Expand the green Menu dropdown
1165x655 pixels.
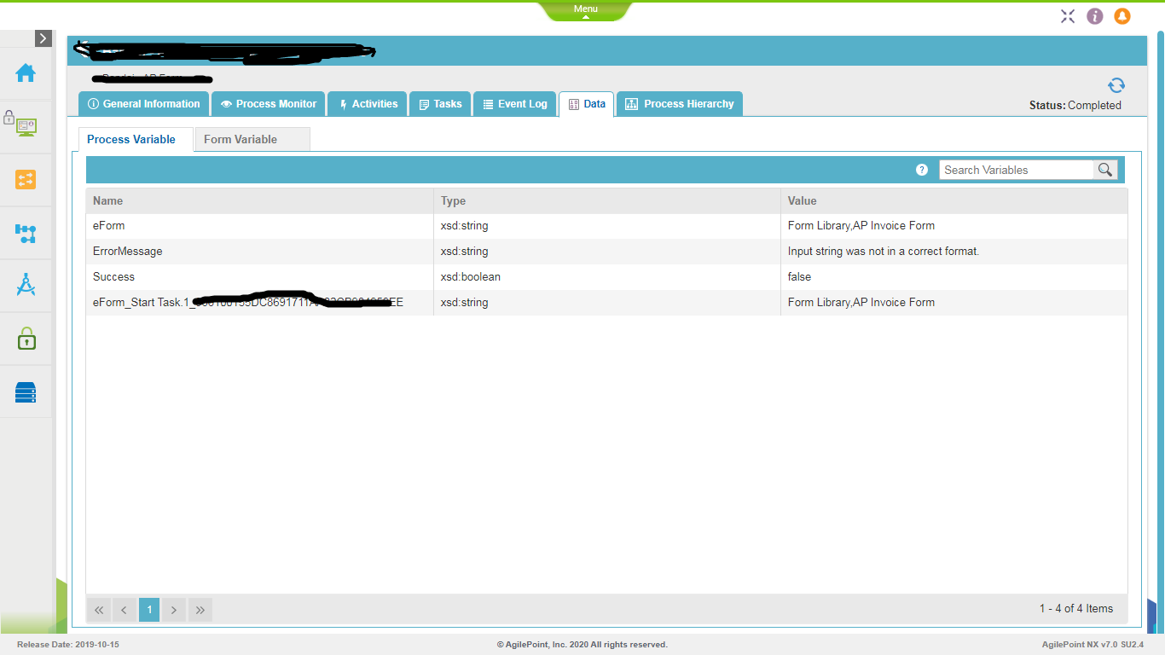tap(585, 10)
